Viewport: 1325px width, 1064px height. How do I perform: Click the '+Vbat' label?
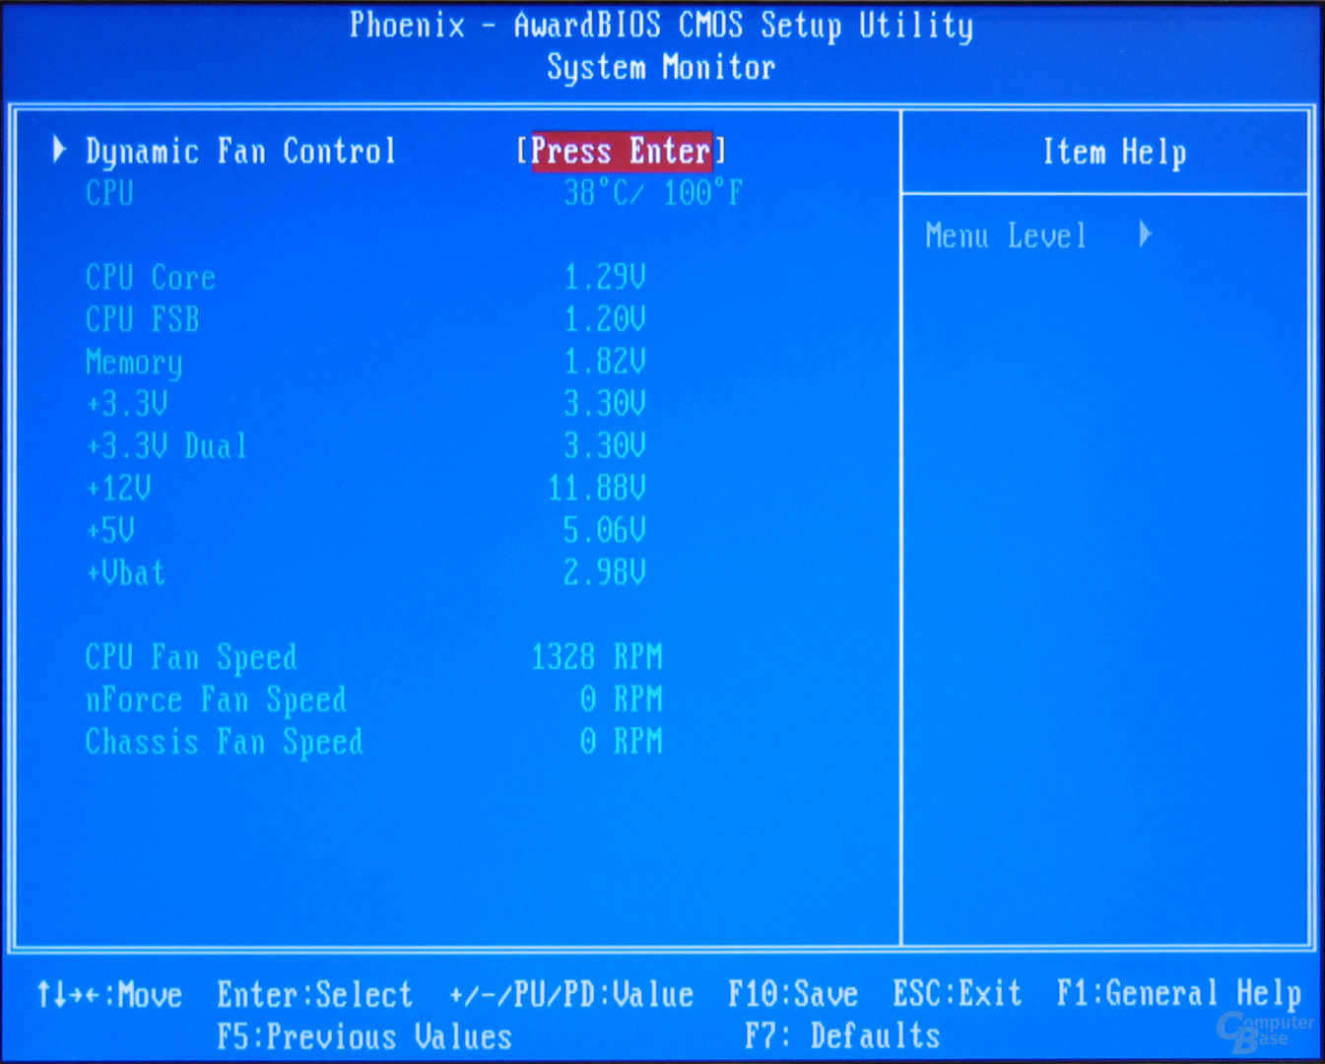126,573
